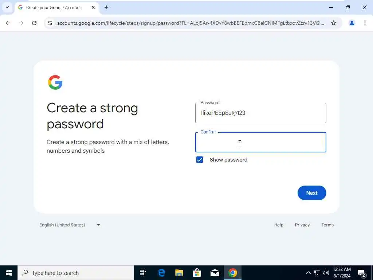Open Chrome's three-dot menu
Image resolution: width=373 pixels, height=280 pixels.
365,23
